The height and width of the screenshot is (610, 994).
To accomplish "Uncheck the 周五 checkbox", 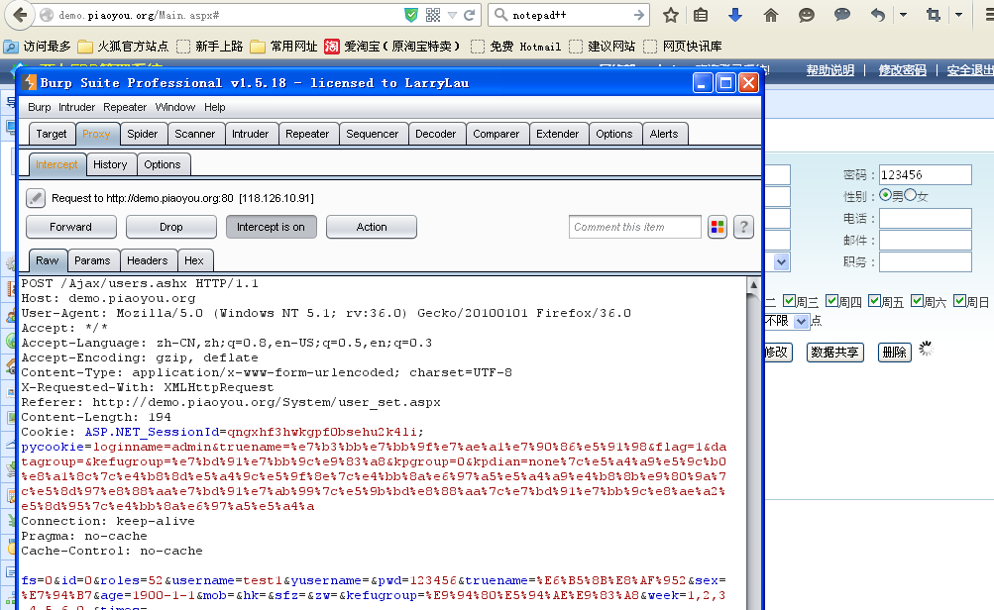I will 875,301.
